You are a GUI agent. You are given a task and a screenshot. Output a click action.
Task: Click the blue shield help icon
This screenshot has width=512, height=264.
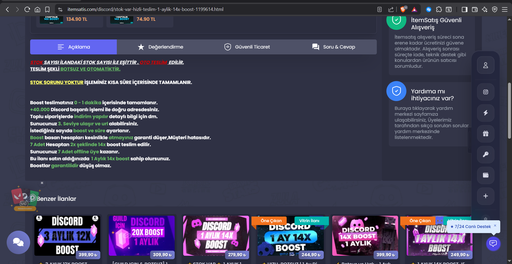tap(396, 91)
